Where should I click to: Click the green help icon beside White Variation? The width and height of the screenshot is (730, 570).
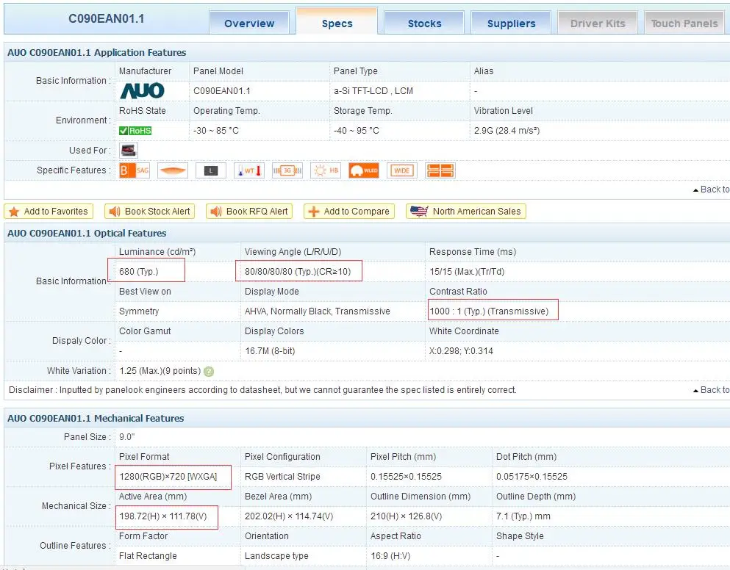click(209, 372)
